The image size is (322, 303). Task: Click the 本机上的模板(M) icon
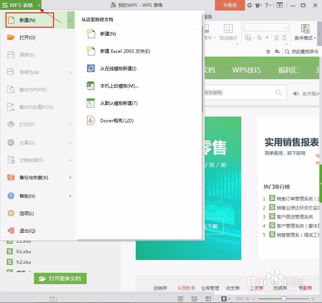click(90, 86)
